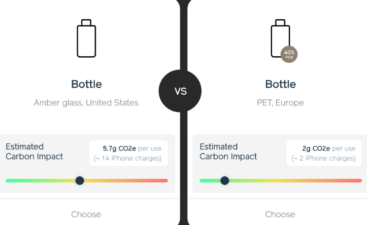
Task: Click the 5.7g CO2e per use value box
Action: [128, 153]
